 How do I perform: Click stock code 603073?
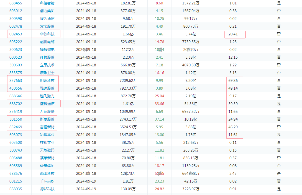pos(16,135)
